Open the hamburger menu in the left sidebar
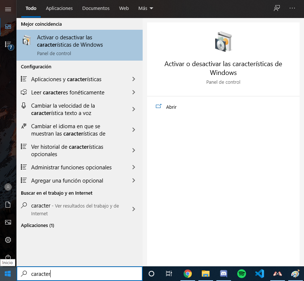Screen dimensions: 304x281 coord(8,9)
